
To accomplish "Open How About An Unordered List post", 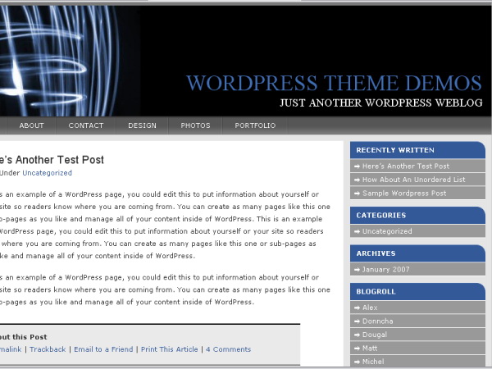I will point(413,180).
